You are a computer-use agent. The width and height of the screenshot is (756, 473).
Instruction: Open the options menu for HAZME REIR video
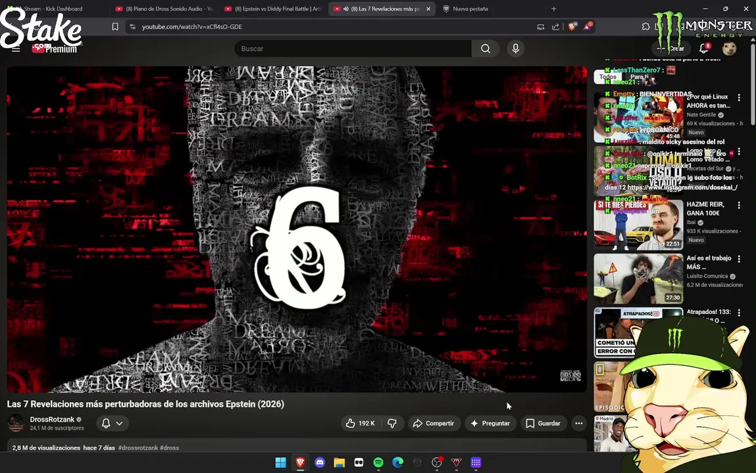(x=739, y=205)
